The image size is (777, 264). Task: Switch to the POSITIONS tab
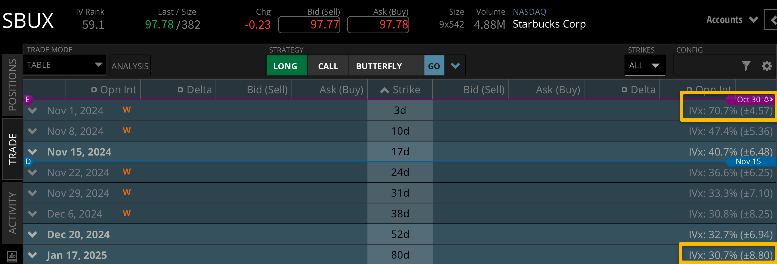tap(12, 85)
